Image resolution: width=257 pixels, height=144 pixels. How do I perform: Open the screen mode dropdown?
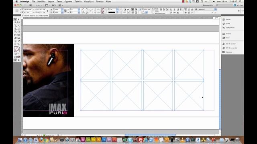(54, 5)
